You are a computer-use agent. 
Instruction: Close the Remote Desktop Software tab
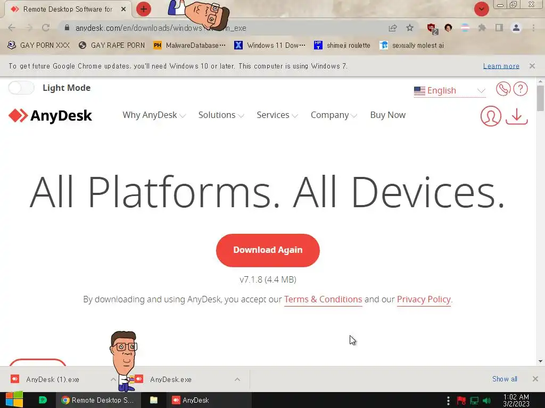coord(123,10)
